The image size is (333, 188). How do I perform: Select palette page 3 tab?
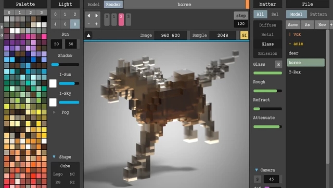[42, 12]
